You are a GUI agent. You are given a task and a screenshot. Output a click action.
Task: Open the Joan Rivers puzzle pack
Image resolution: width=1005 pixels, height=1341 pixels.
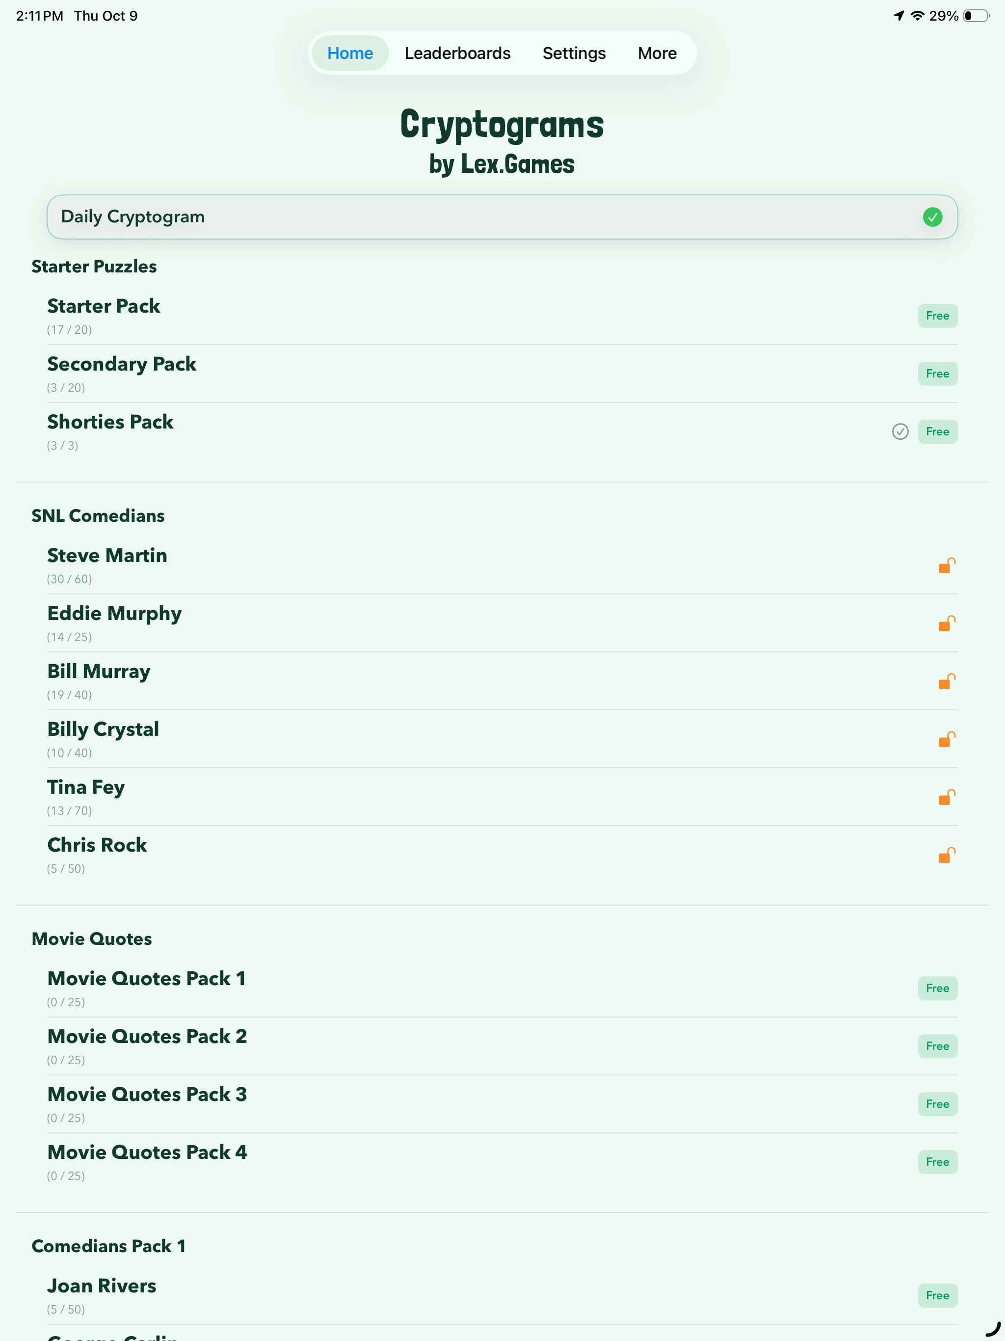[x=502, y=1295]
